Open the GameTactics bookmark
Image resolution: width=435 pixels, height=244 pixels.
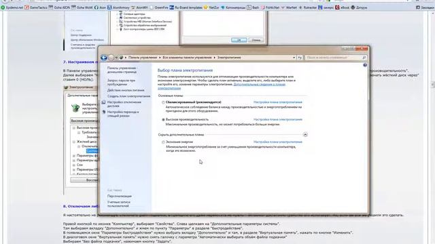tap(36, 7)
